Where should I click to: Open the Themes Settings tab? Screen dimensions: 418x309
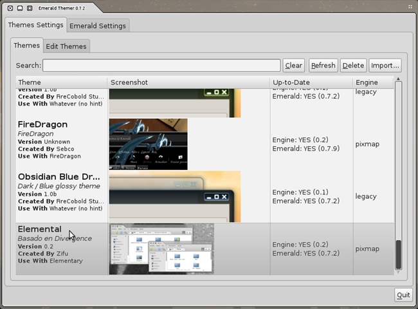[x=36, y=25]
